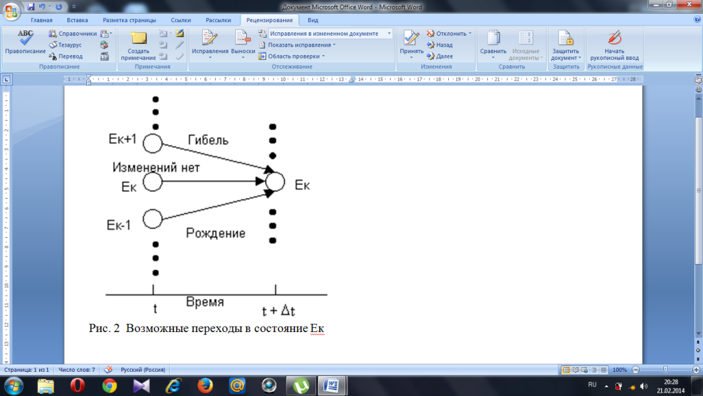This screenshot has height=396, width=703.
Task: Go to previous comment icon
Action: 164,45
